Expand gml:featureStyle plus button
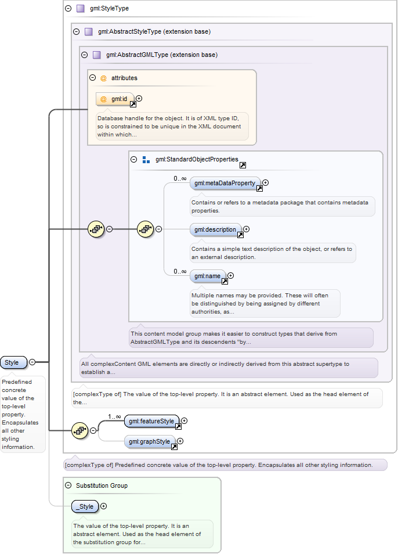The image size is (398, 554). [184, 421]
